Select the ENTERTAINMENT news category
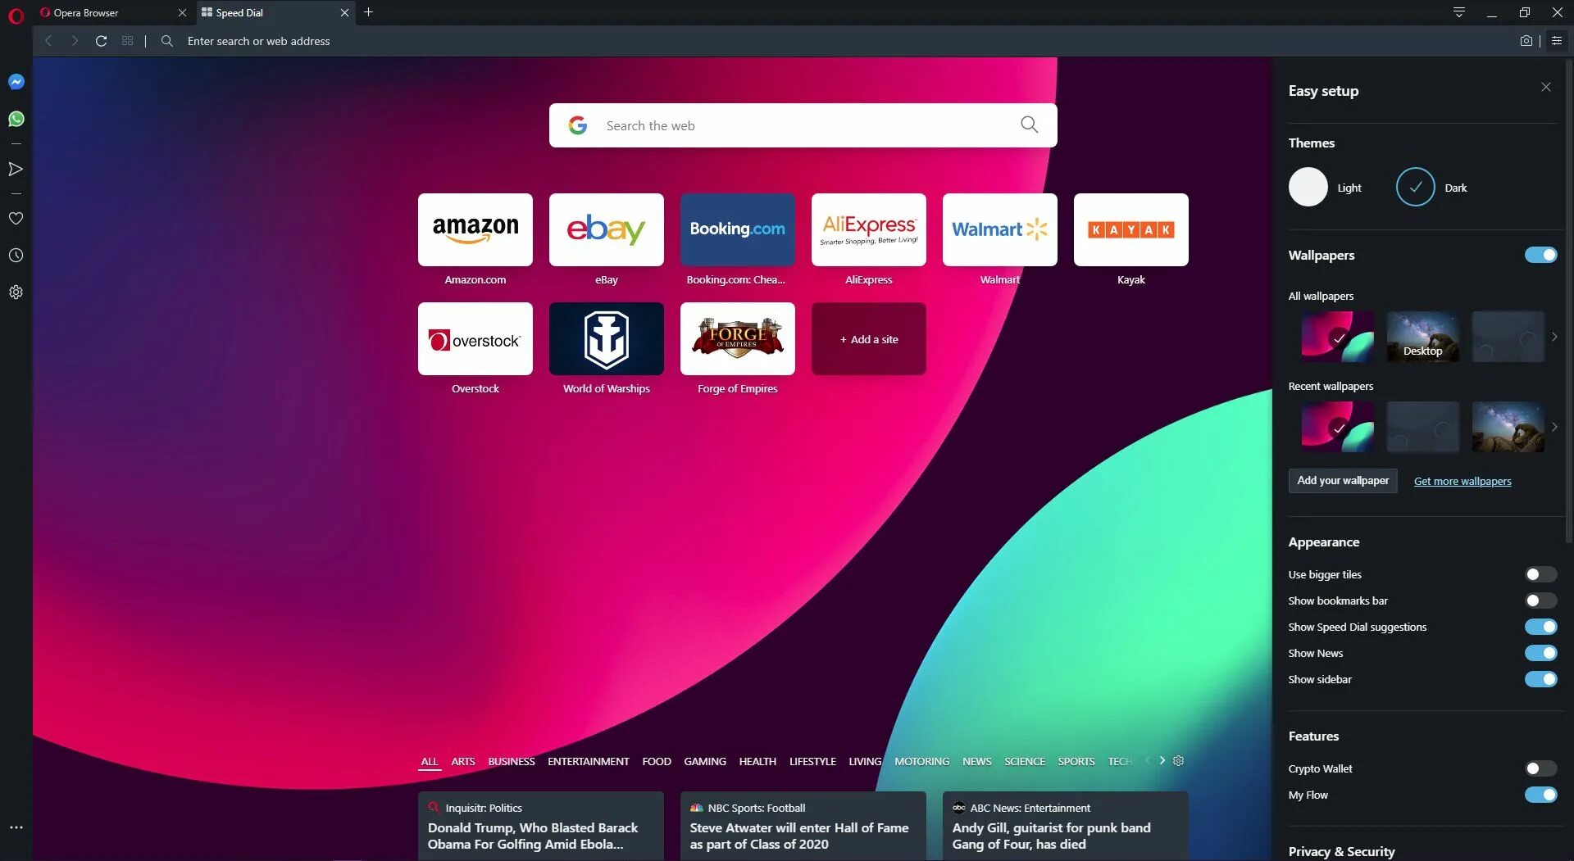1574x861 pixels. tap(589, 761)
